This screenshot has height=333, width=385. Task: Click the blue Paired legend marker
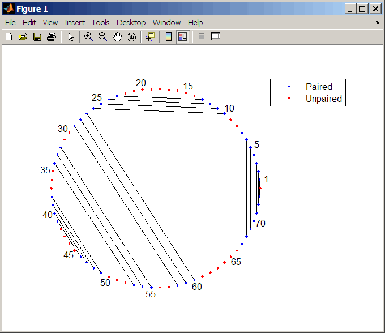click(289, 86)
